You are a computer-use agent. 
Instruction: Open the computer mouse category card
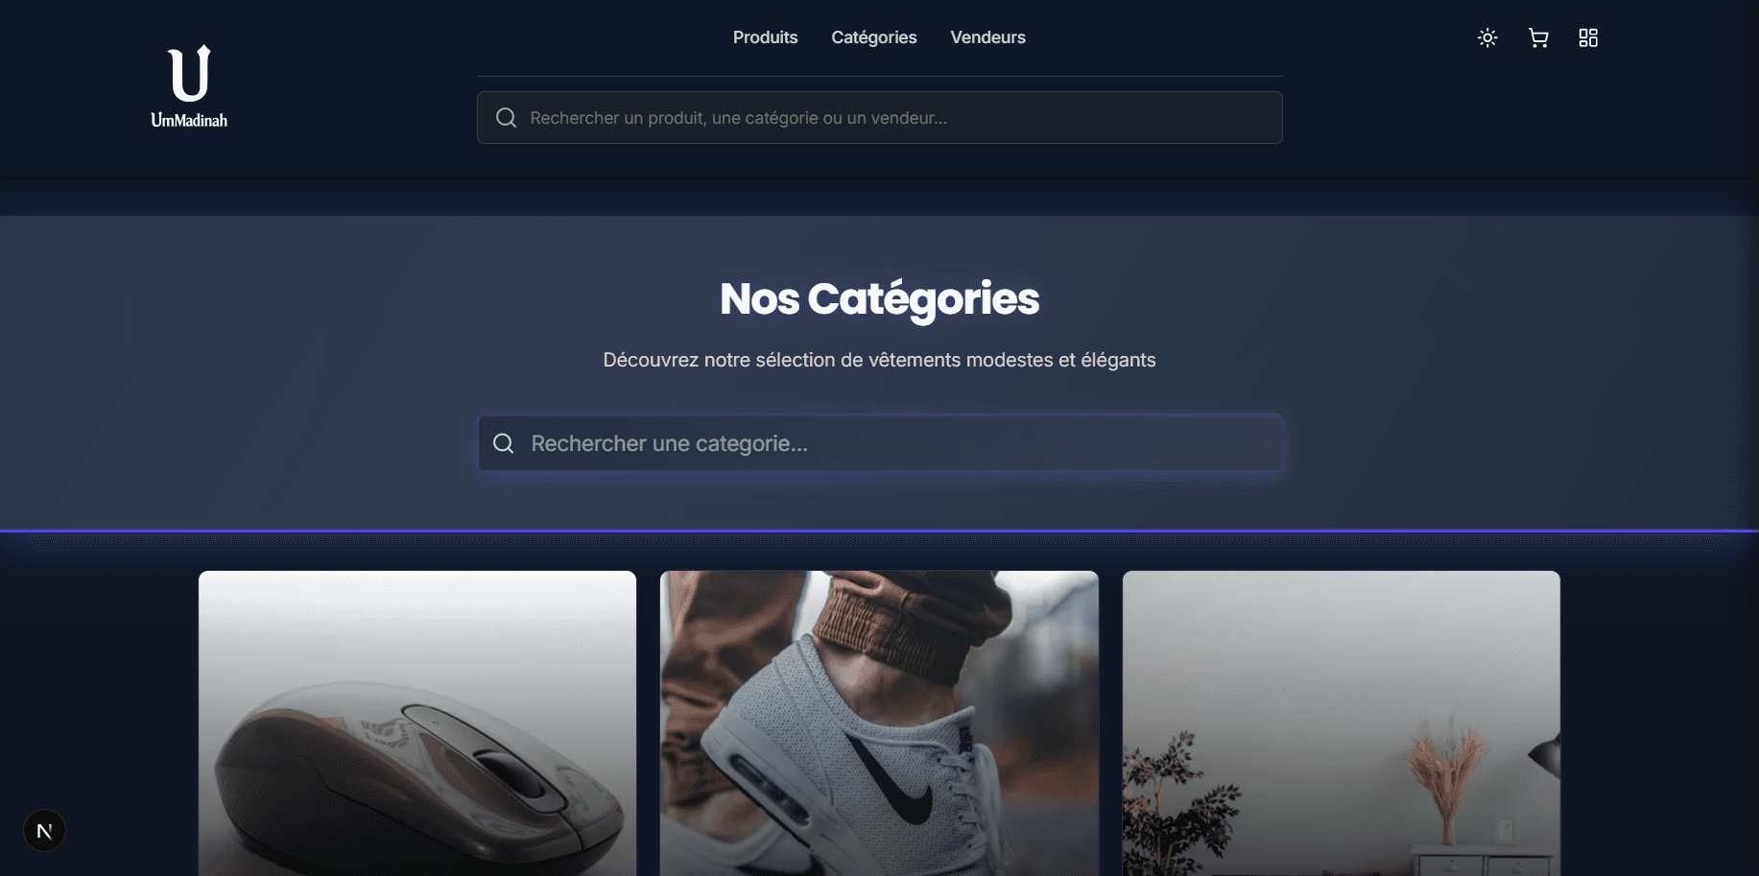click(x=417, y=723)
